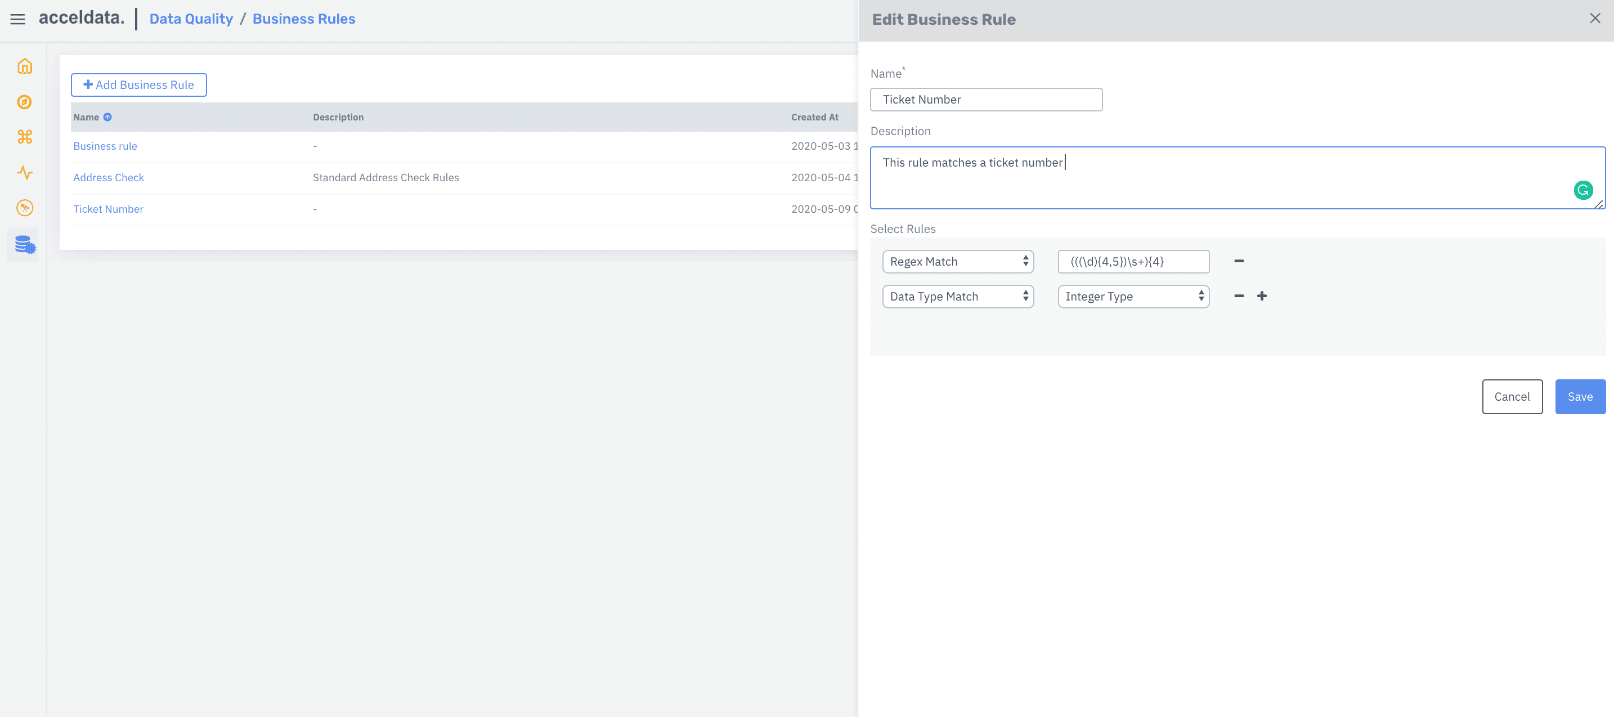
Task: Edit the regex pattern input field
Action: click(1133, 261)
